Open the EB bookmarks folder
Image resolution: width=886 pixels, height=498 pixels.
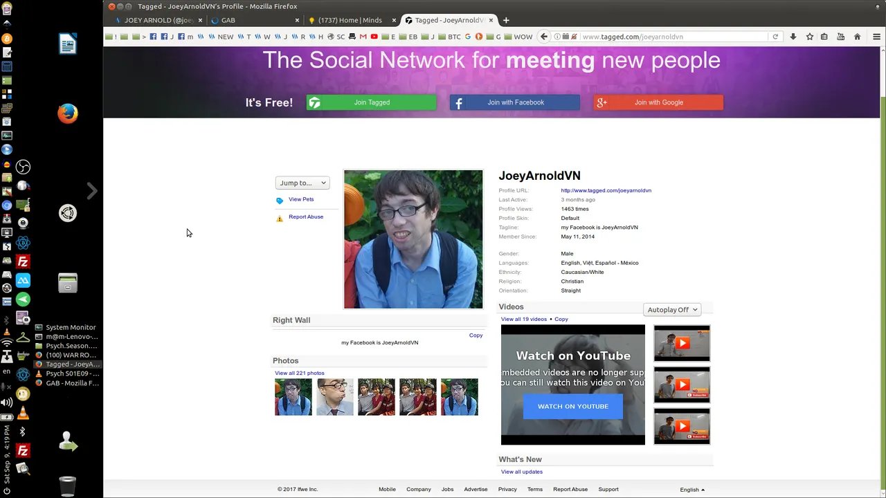click(x=408, y=37)
